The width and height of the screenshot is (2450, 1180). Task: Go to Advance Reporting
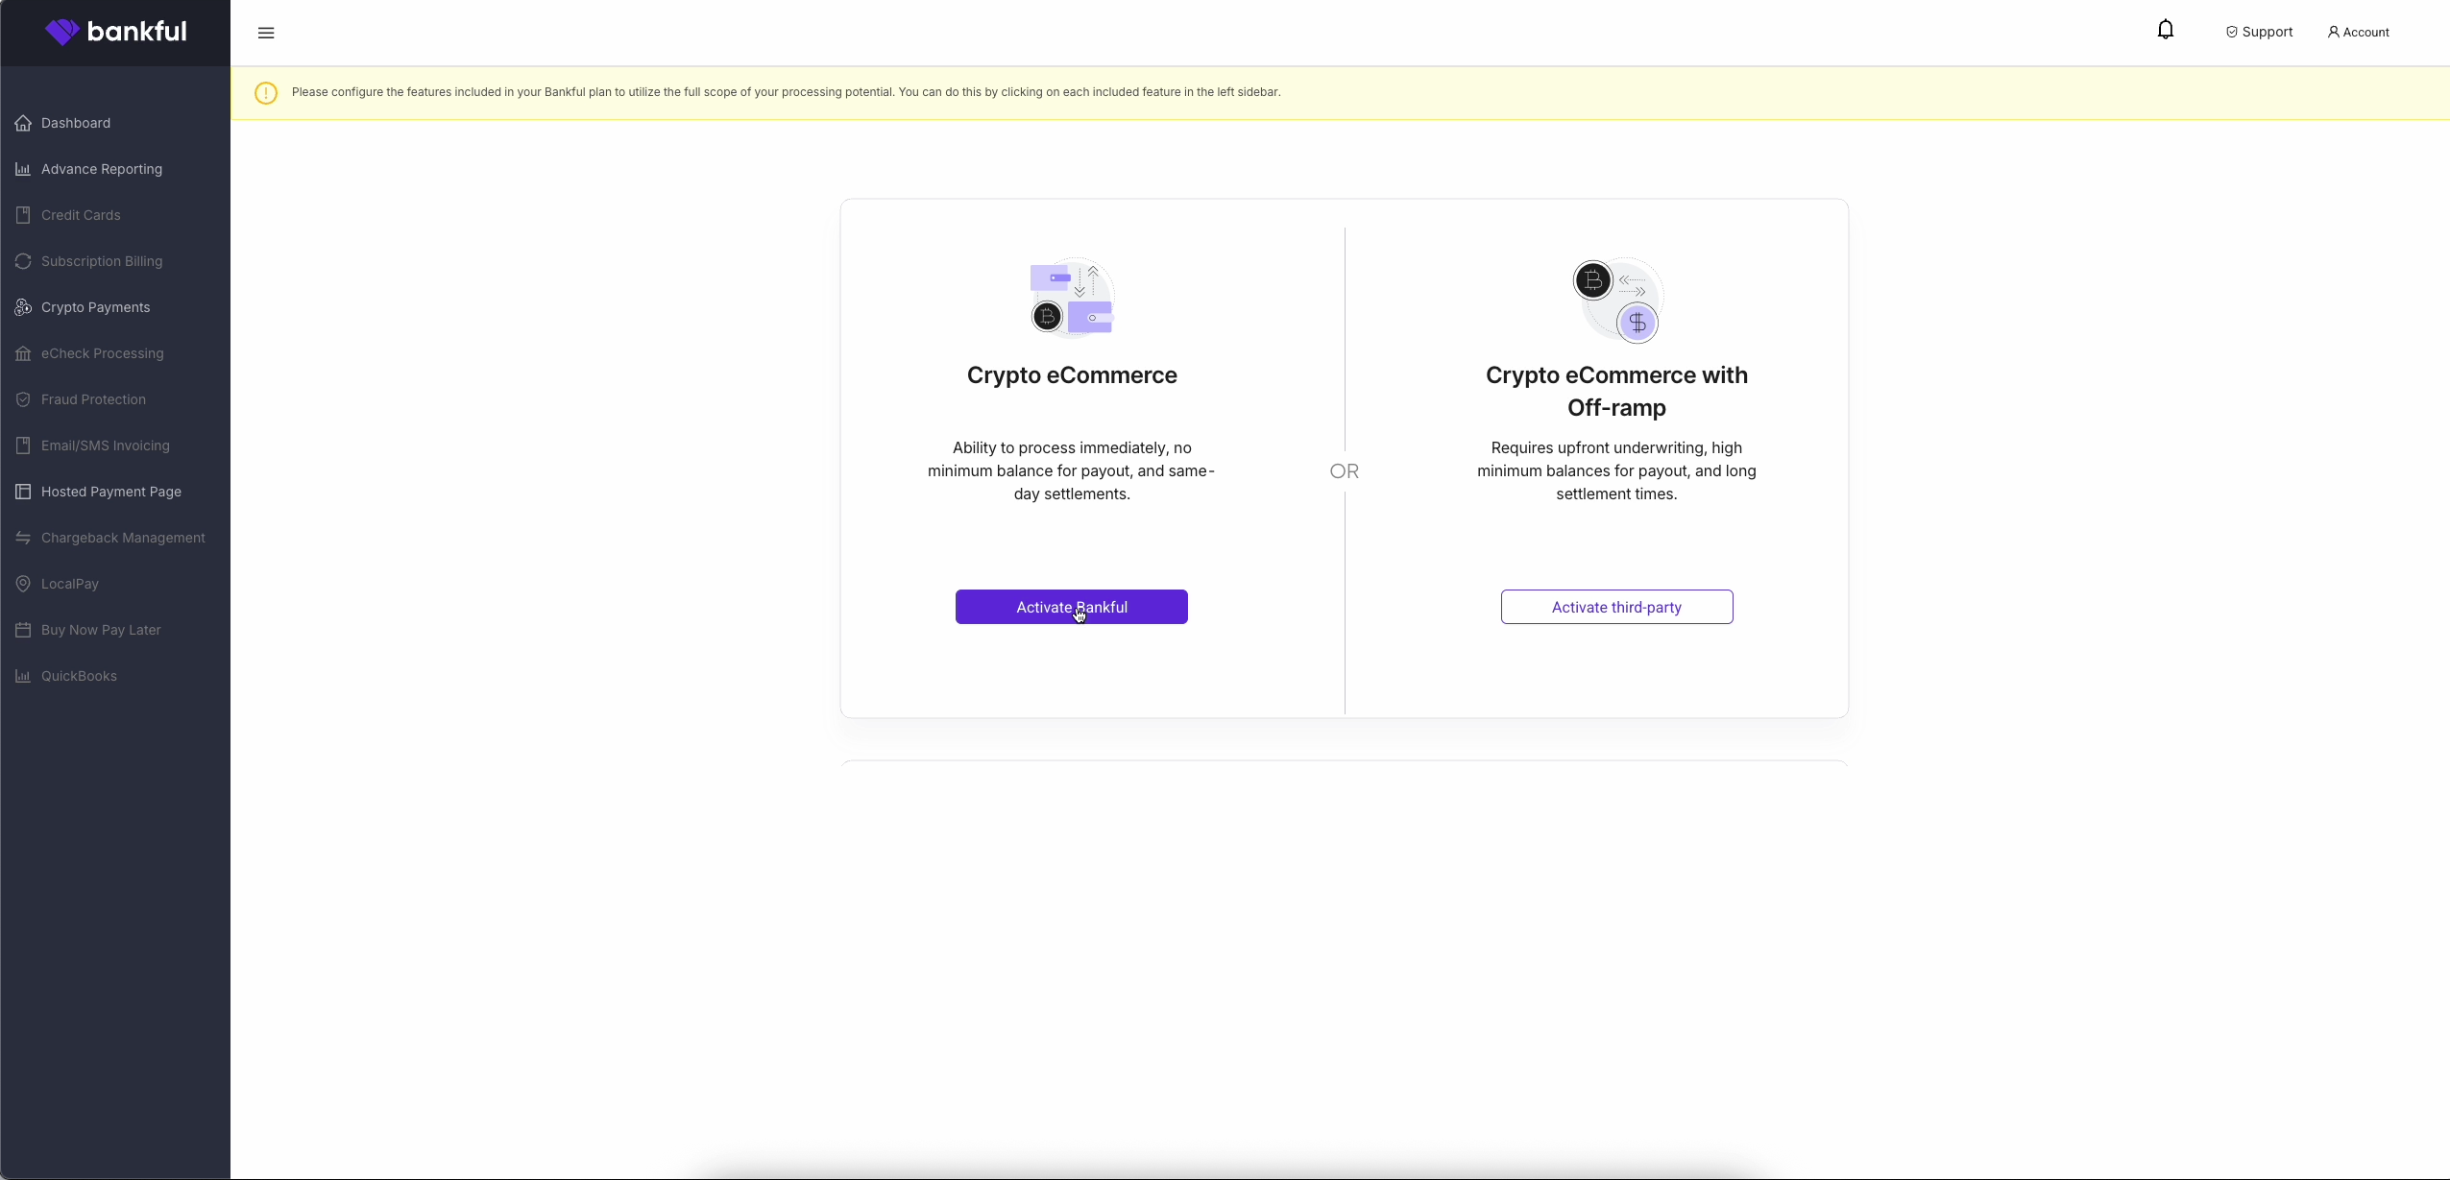pos(102,169)
